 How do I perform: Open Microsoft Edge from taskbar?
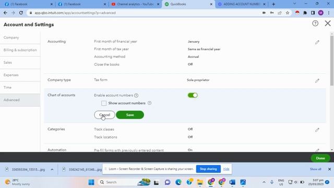click(178, 182)
